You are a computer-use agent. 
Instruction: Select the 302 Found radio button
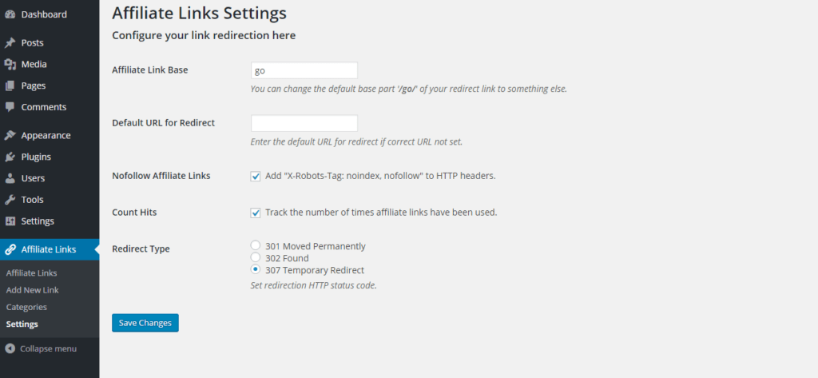point(255,257)
